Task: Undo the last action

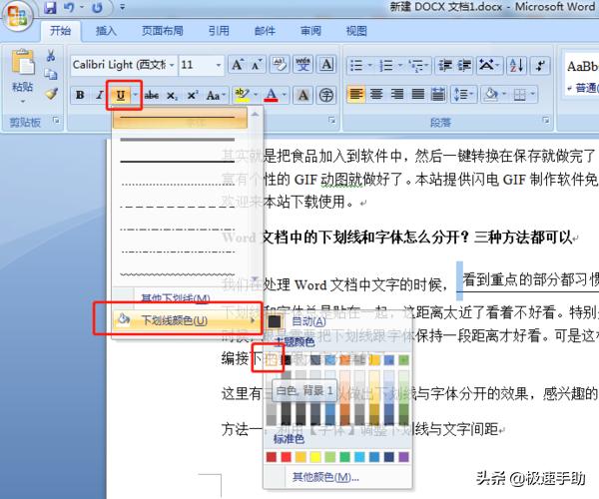Action: [69, 8]
